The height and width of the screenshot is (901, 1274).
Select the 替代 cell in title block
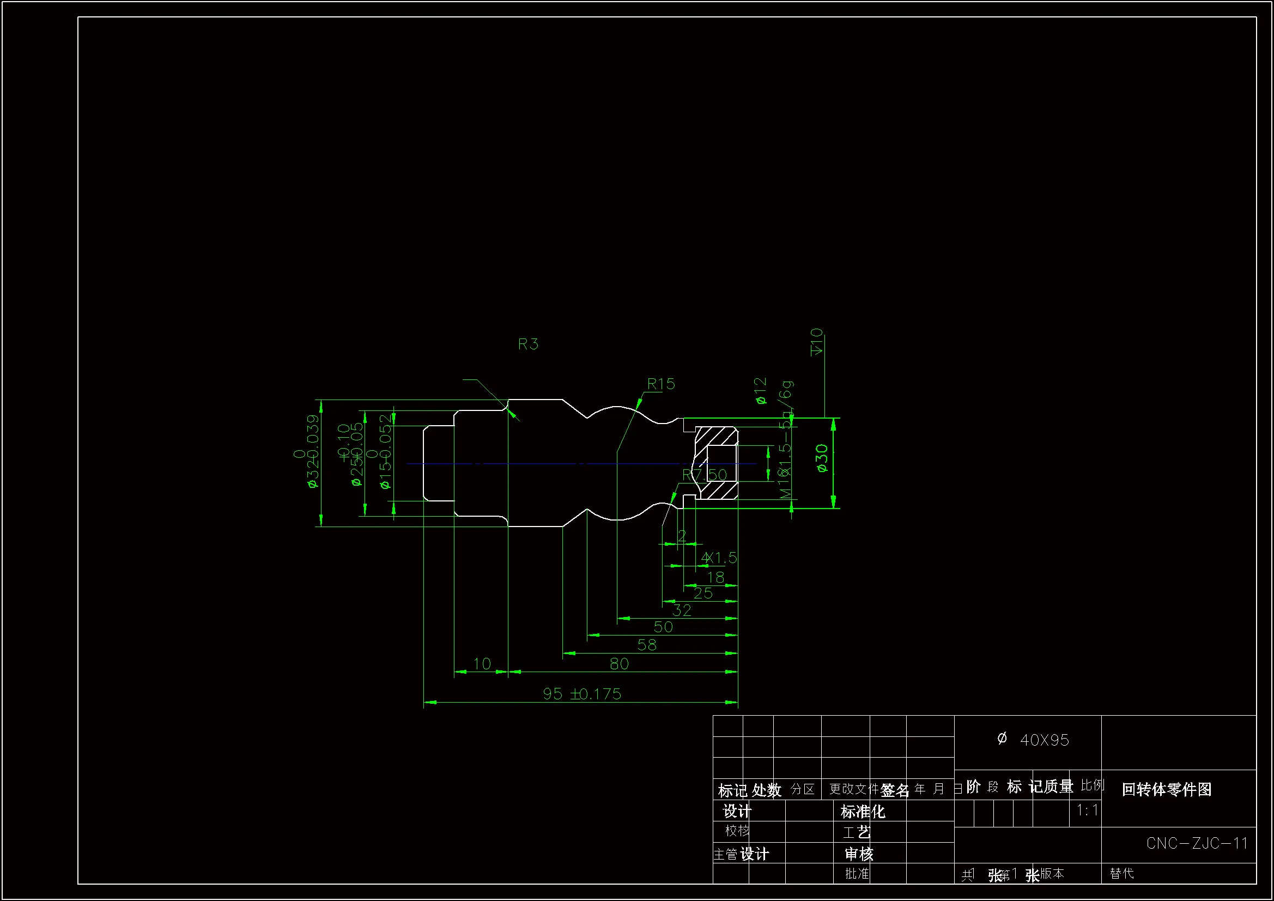[x=1121, y=874]
